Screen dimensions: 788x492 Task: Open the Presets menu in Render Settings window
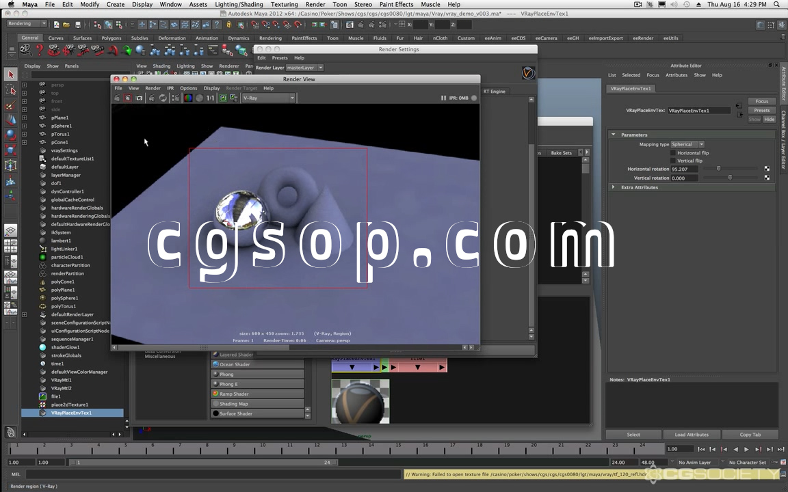coord(279,57)
